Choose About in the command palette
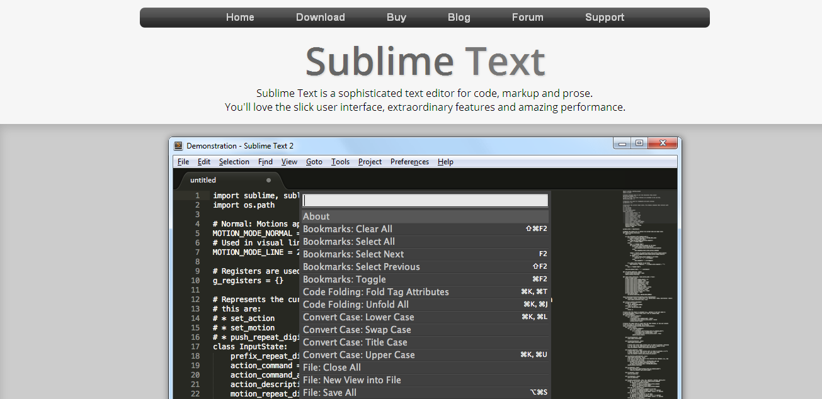 tap(425, 216)
